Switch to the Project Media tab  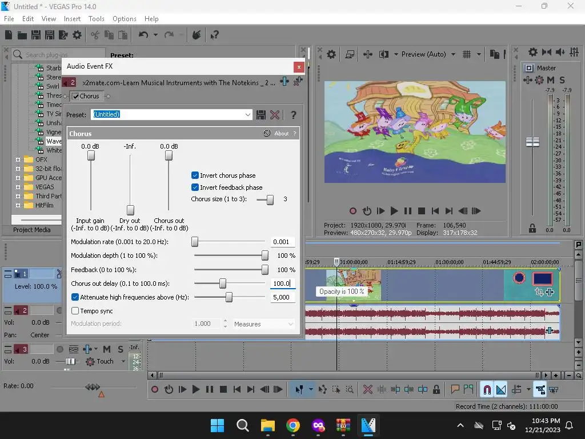click(x=32, y=230)
